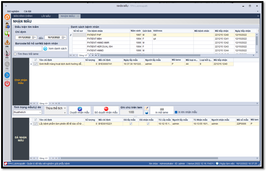Click the 'Duyệt nhận mẫu' button
The image size is (267, 172).
[x=80, y=111]
